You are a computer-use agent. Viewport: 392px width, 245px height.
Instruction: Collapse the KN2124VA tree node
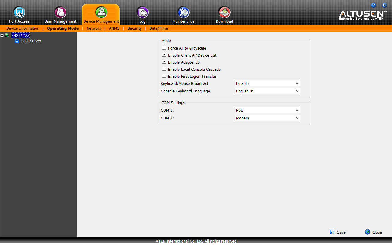tap(2, 36)
